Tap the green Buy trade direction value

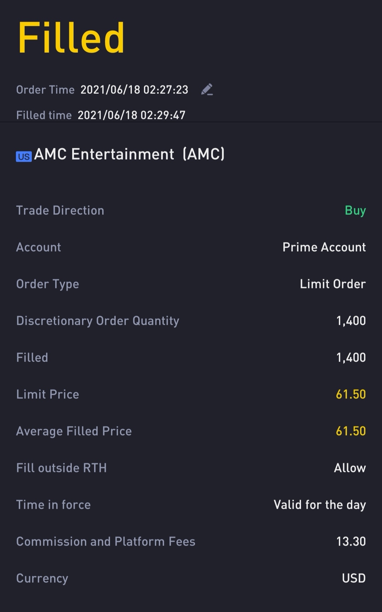[x=355, y=211]
